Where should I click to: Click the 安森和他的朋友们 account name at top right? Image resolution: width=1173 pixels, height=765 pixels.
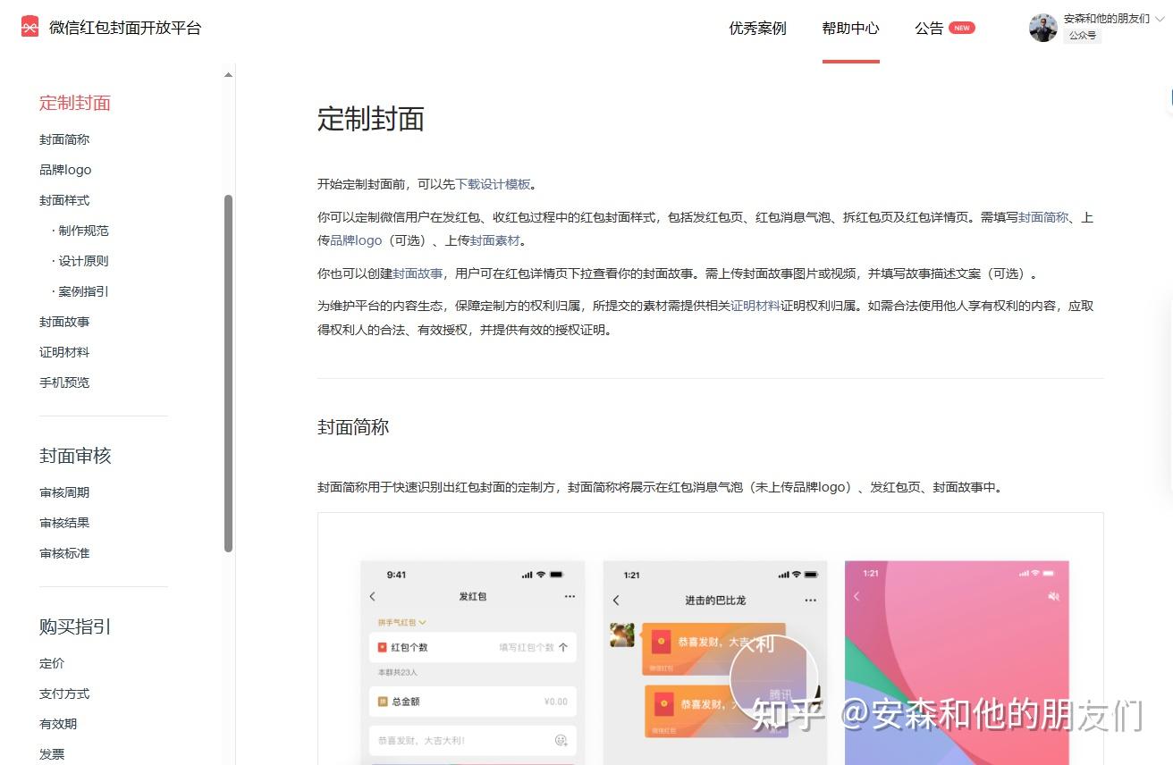1107,18
